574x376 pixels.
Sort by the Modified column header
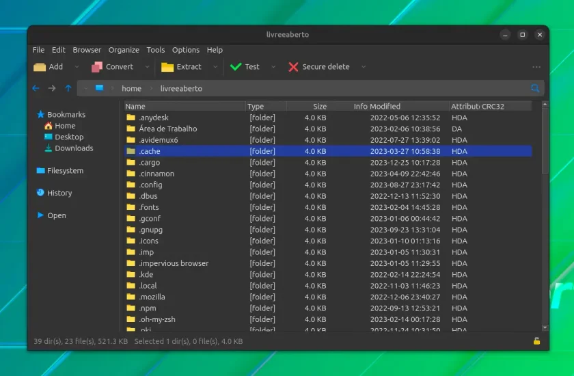pyautogui.click(x=409, y=106)
